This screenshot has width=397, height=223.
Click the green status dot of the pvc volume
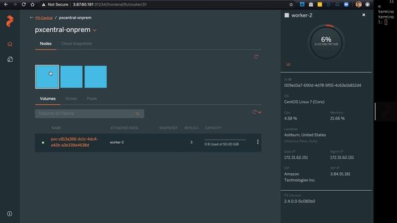[43, 142]
